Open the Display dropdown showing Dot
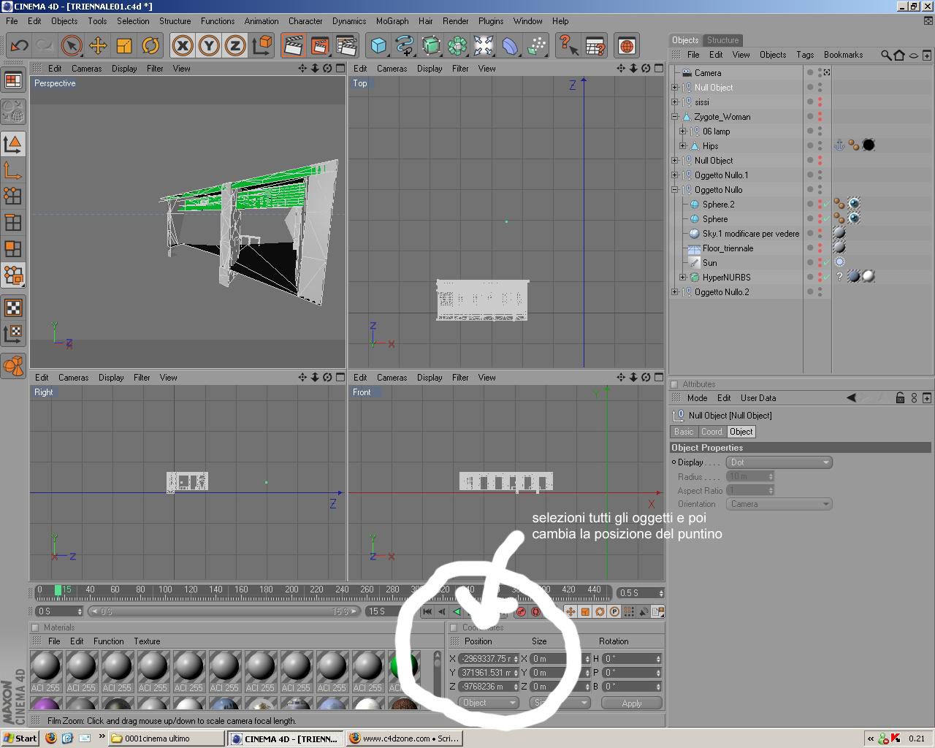The height and width of the screenshot is (748, 935). (x=779, y=462)
